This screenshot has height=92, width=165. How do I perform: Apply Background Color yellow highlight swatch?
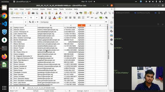tap(60, 18)
